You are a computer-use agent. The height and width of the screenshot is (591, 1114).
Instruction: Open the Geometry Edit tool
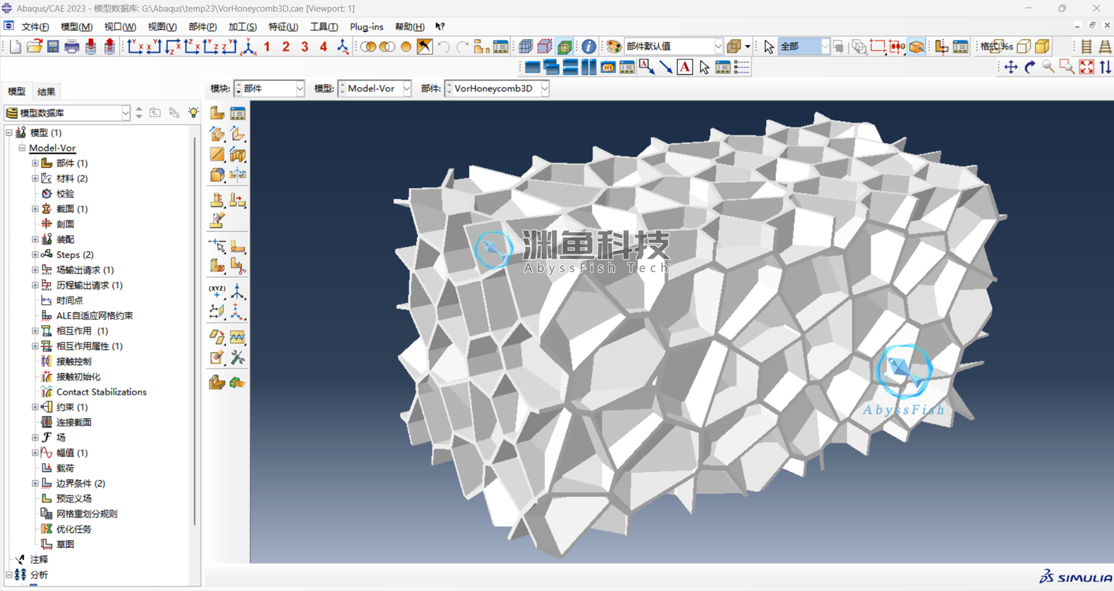(238, 358)
